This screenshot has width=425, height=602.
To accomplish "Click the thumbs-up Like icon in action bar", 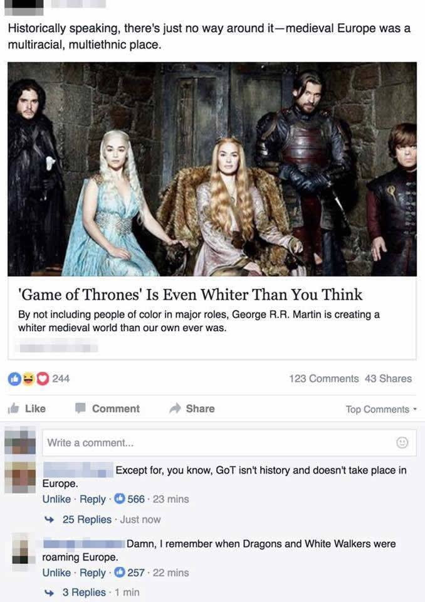I will coord(14,408).
